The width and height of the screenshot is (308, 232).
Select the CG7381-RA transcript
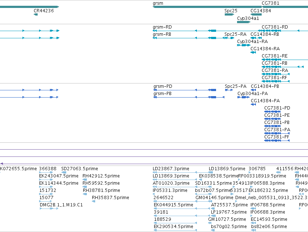[275, 70]
